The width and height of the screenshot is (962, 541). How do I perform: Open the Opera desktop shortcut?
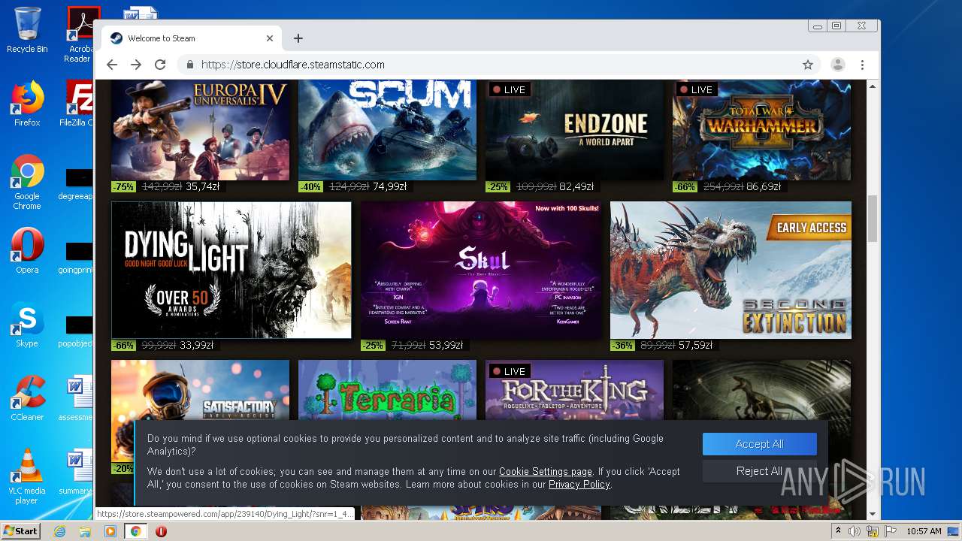[27, 251]
